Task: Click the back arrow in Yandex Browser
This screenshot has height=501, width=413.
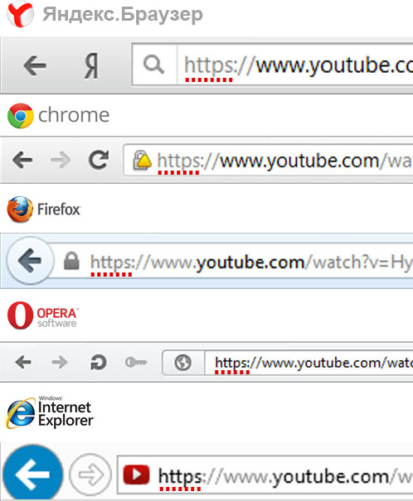Action: pyautogui.click(x=35, y=65)
